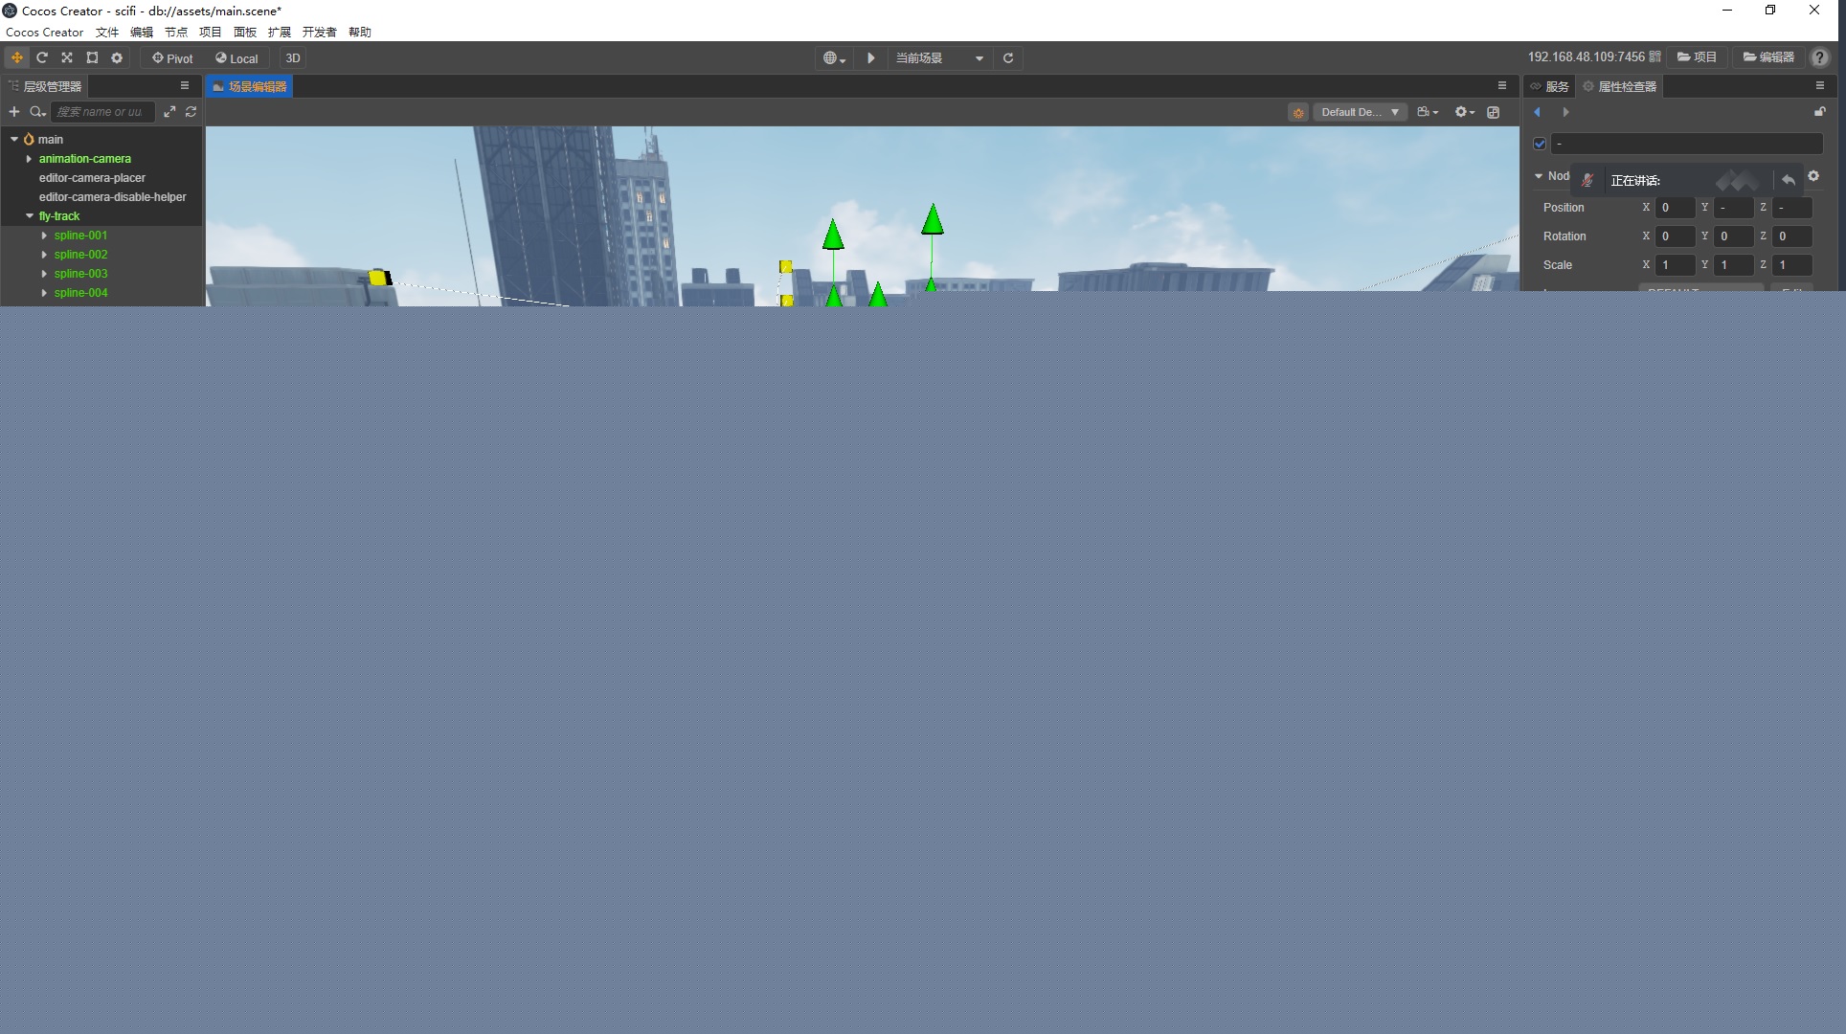Toggle Pivot/Center gizmo mode
This screenshot has height=1034, width=1846.
point(173,58)
